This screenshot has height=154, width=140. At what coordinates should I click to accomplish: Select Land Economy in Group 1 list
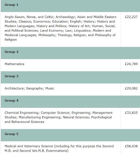[52, 31]
